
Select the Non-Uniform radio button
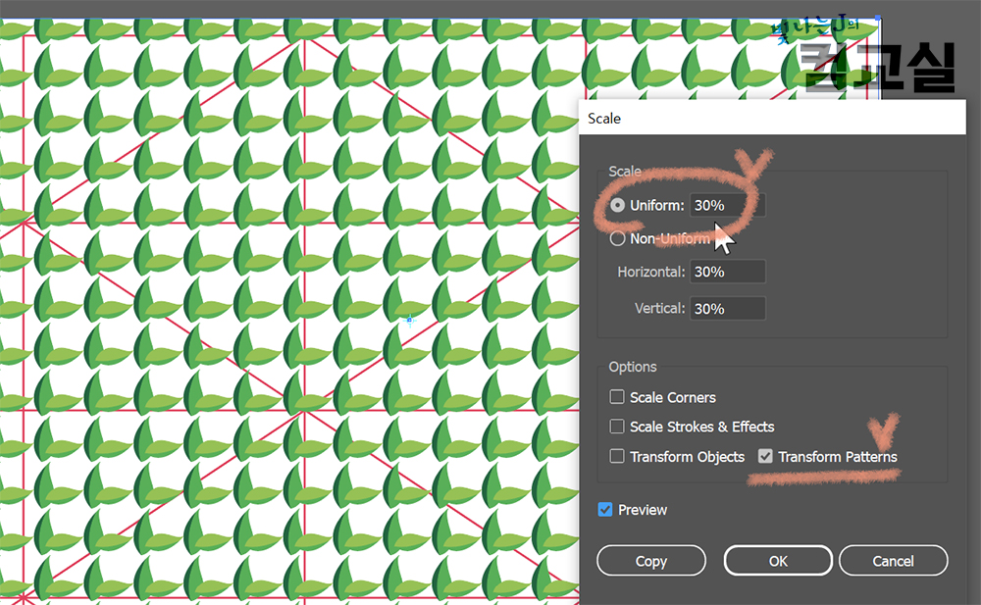[617, 238]
